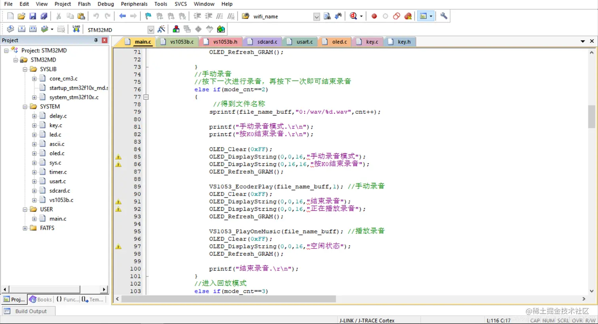
Task: Open the wifi_name search dropdown
Action: point(316,17)
